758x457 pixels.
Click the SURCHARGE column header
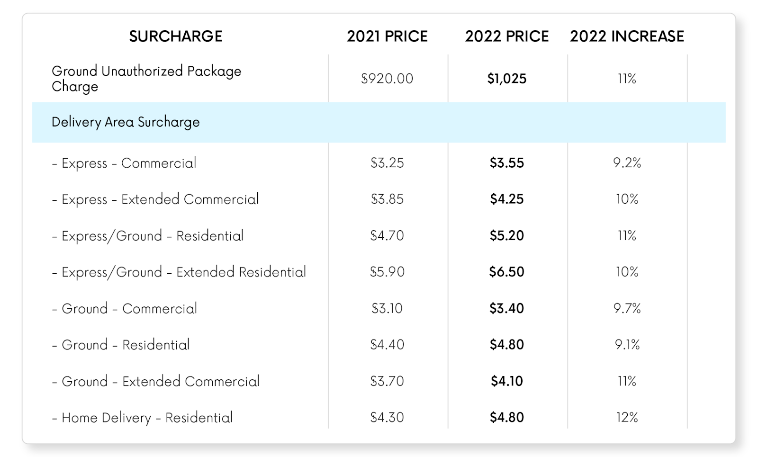click(176, 36)
